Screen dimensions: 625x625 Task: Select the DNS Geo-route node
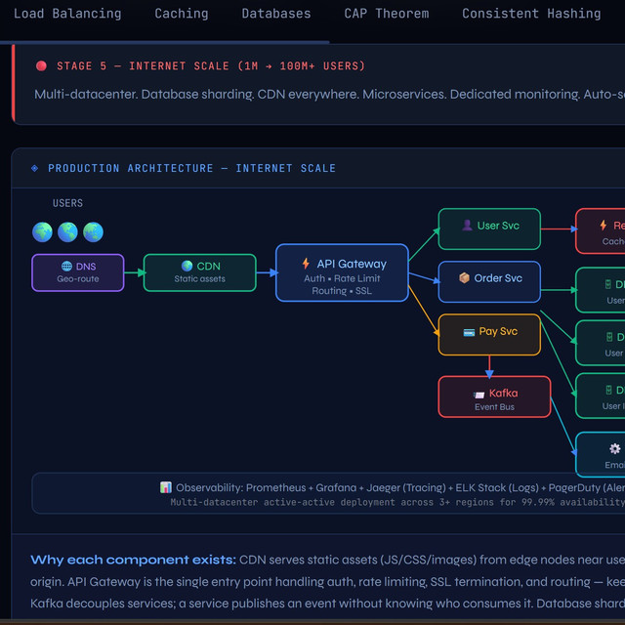click(x=78, y=272)
